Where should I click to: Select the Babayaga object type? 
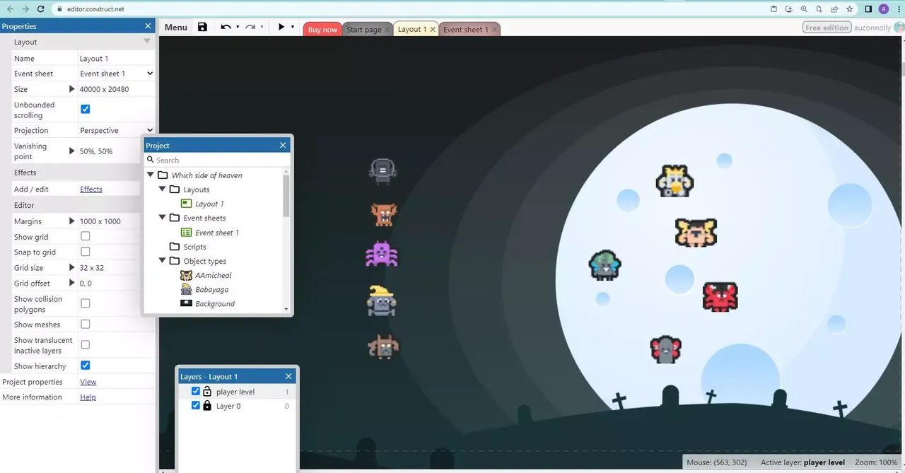(x=204, y=289)
